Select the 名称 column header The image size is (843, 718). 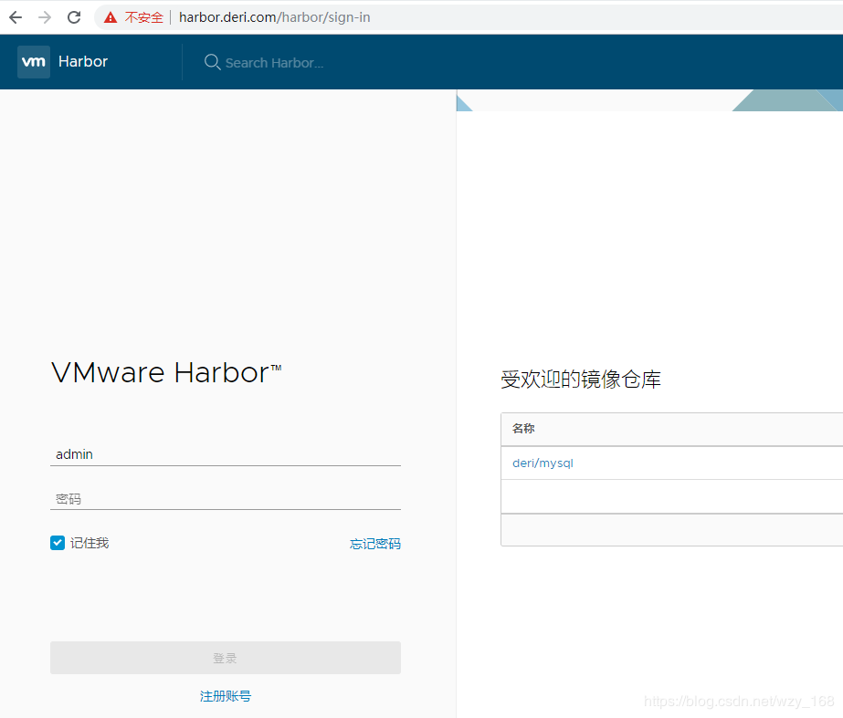523,429
